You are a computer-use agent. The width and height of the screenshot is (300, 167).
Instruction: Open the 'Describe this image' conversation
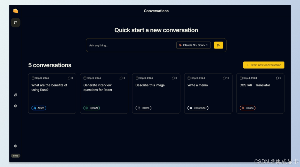[x=156, y=93]
